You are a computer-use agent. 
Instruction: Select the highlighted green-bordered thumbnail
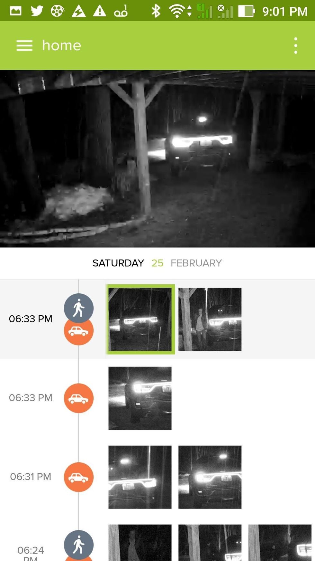140,319
